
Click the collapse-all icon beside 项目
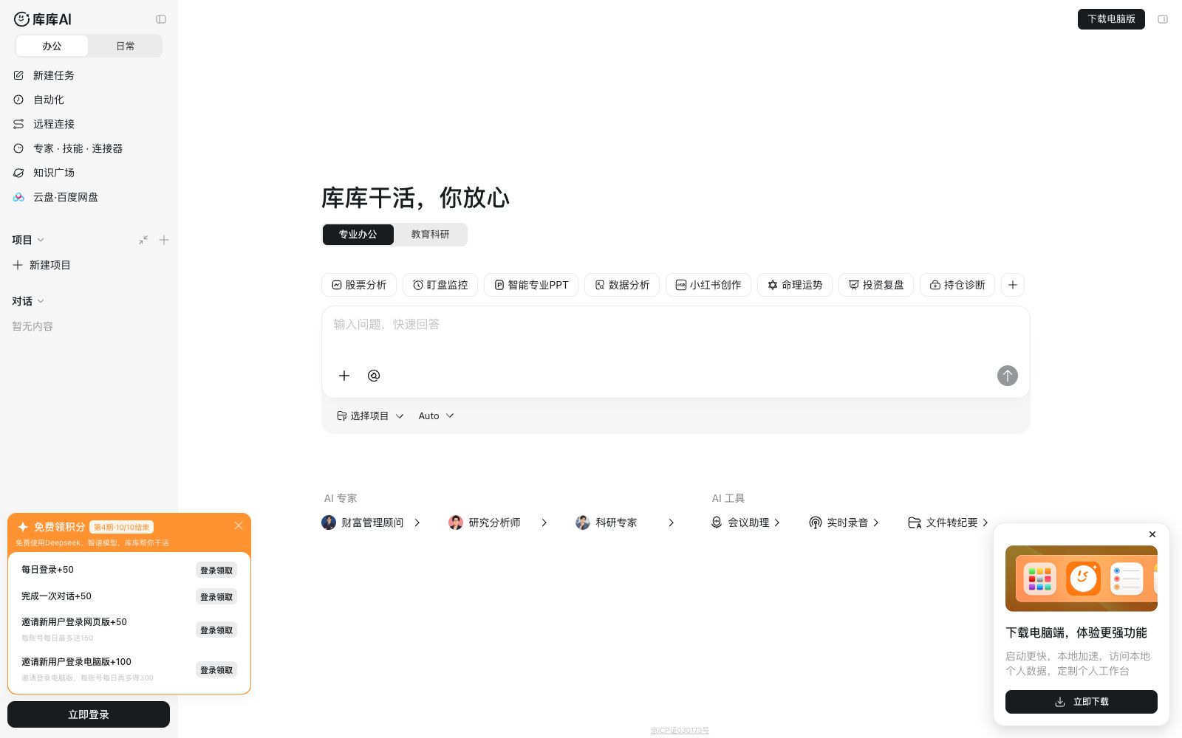point(143,240)
